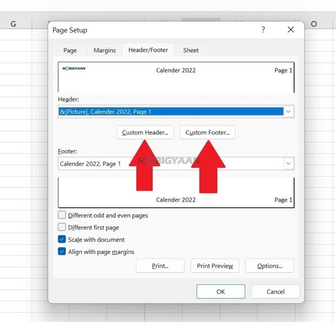The image size is (336, 322).
Task: Click 'Calender 2022' in the header preview
Action: [176, 70]
